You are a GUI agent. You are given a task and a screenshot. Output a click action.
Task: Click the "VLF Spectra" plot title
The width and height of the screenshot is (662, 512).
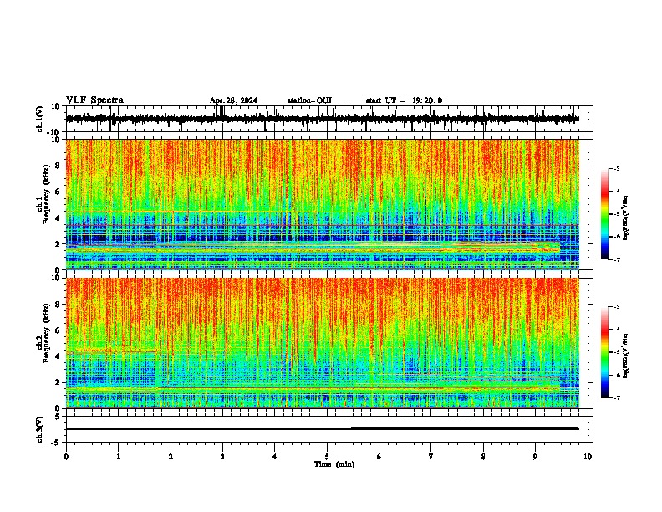tap(94, 100)
